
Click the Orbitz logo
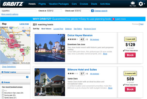[x=13, y=4]
